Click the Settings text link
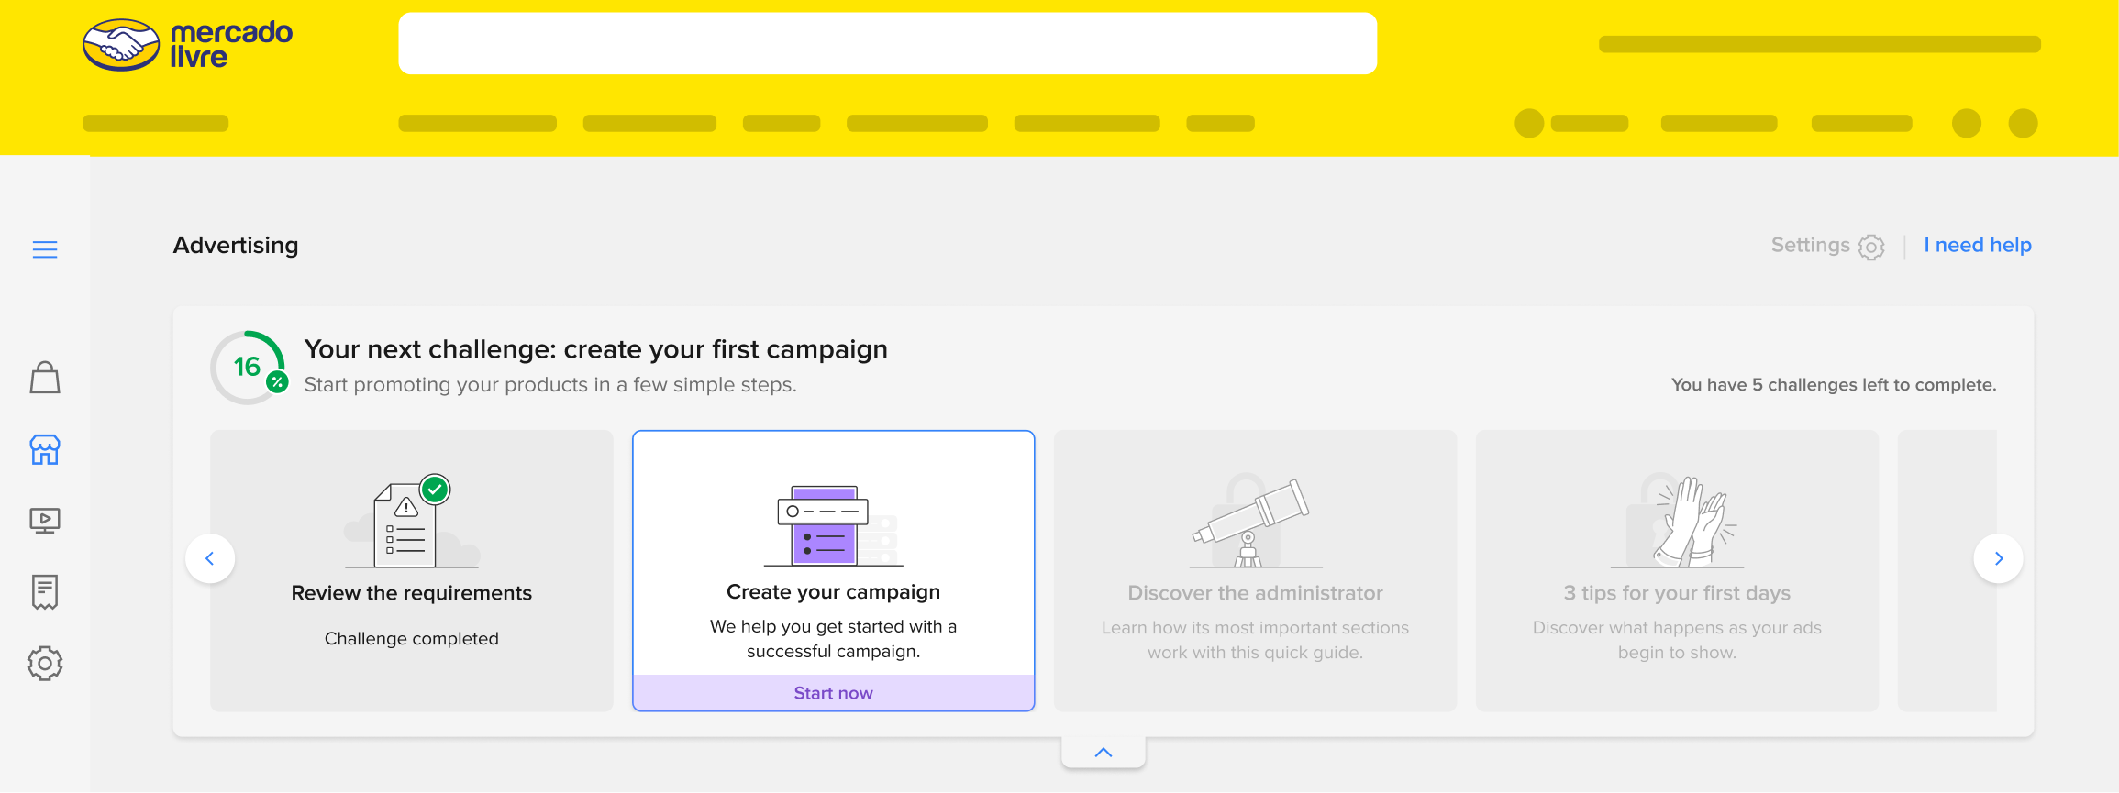 tap(1810, 245)
